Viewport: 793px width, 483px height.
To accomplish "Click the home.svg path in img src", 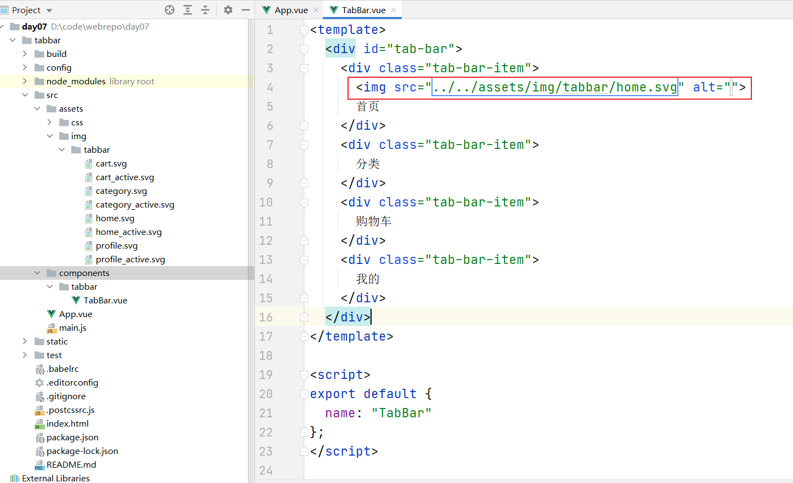I will (555, 87).
